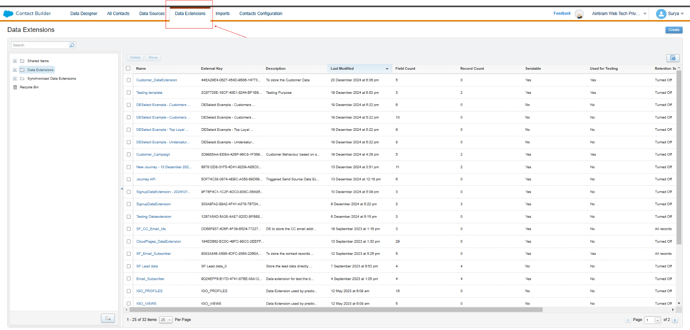Go to next page arrow
690x330 pixels.
[x=675, y=320]
